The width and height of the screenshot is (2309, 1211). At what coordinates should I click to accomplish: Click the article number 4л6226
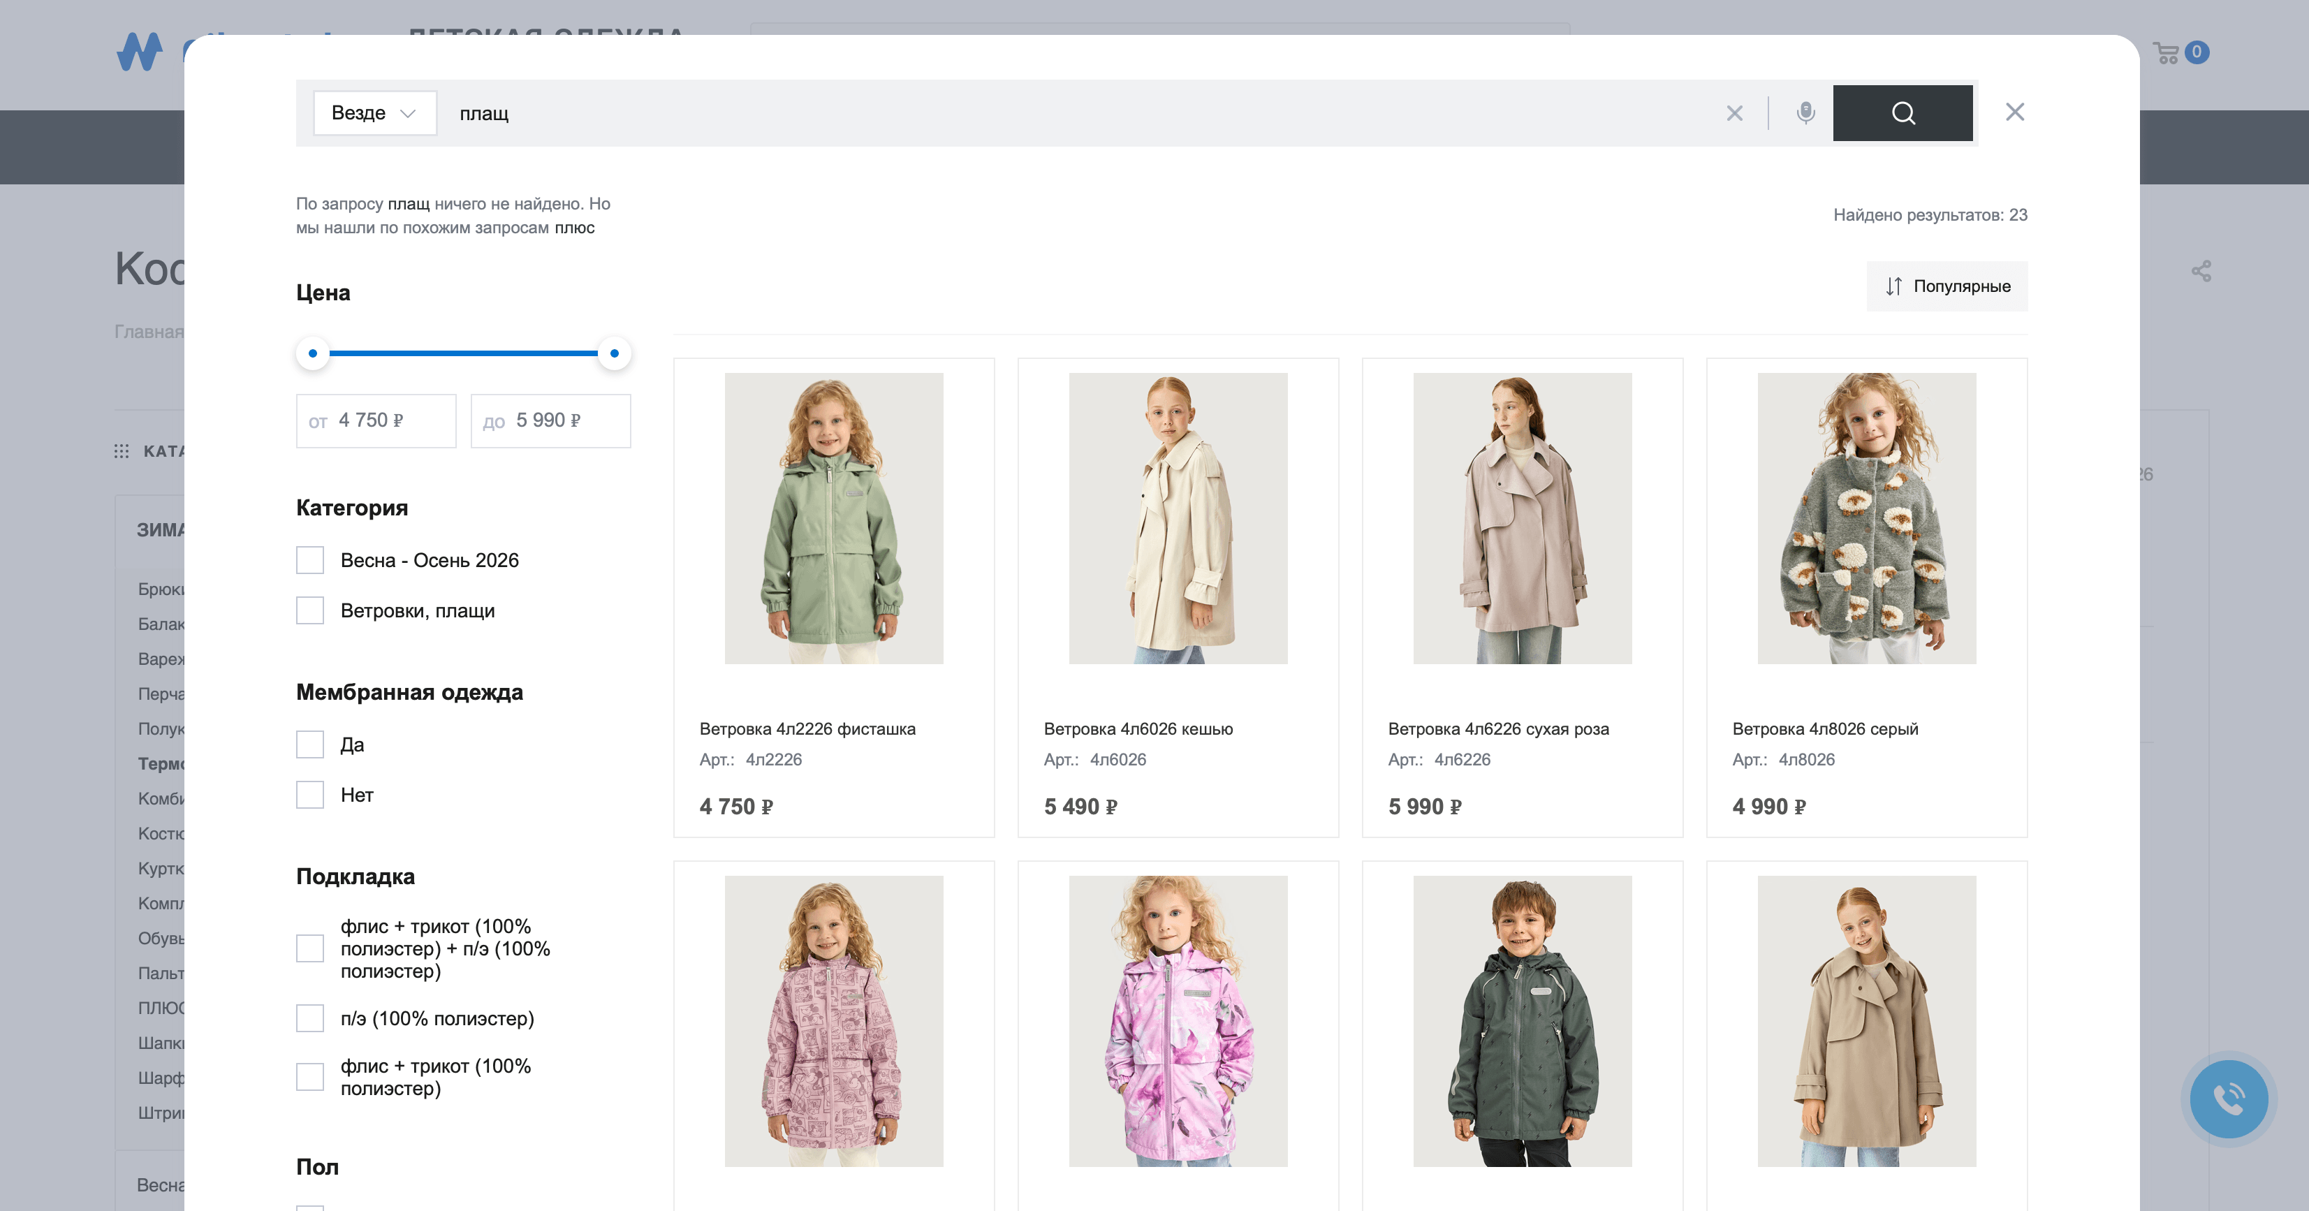coord(1462,759)
